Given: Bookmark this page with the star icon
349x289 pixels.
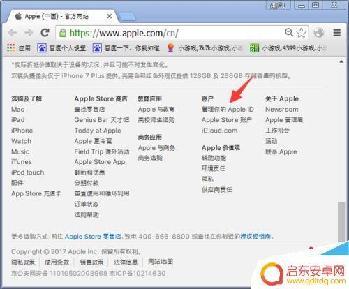Looking at the screenshot, I should pos(302,33).
